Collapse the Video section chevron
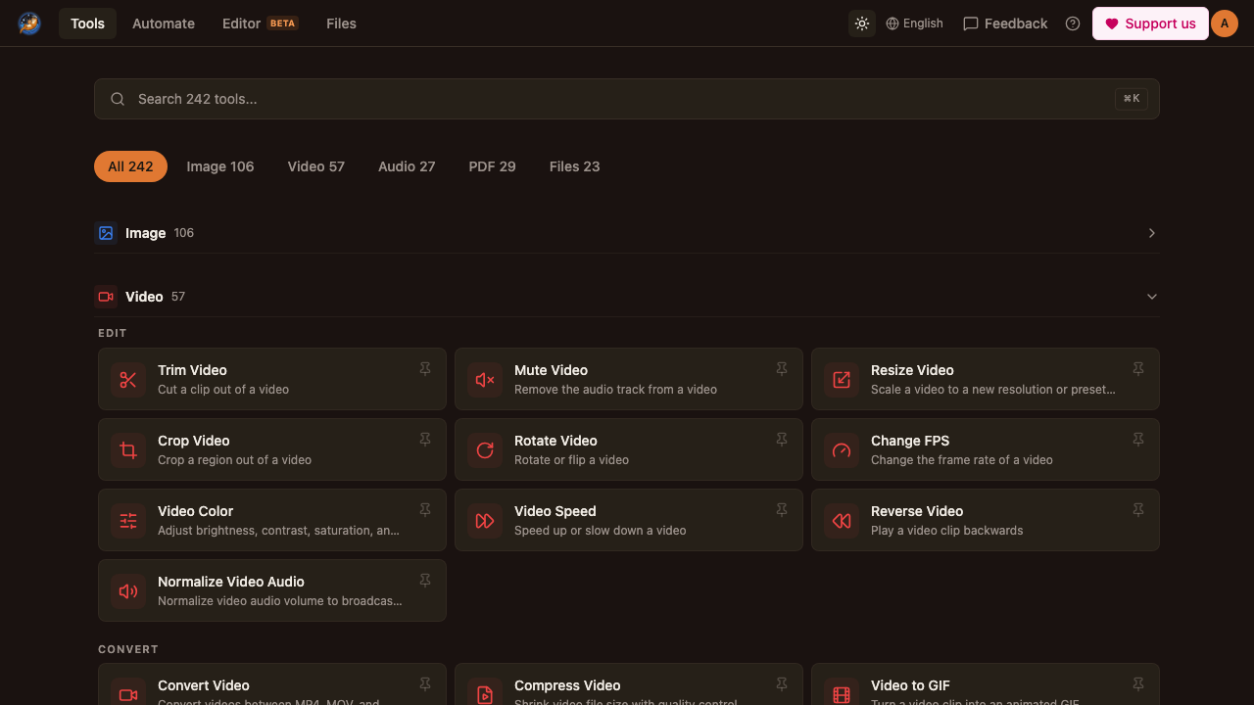This screenshot has width=1254, height=705. pos(1152,297)
